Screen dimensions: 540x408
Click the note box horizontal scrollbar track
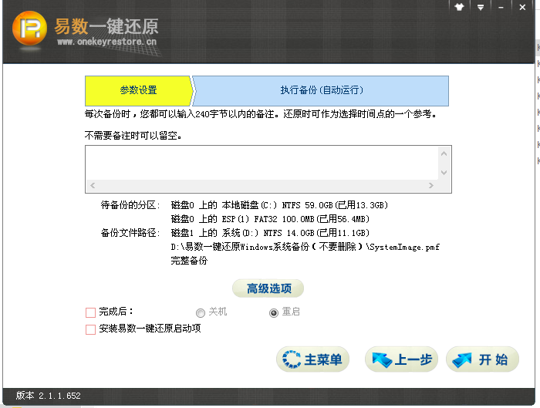(x=262, y=186)
